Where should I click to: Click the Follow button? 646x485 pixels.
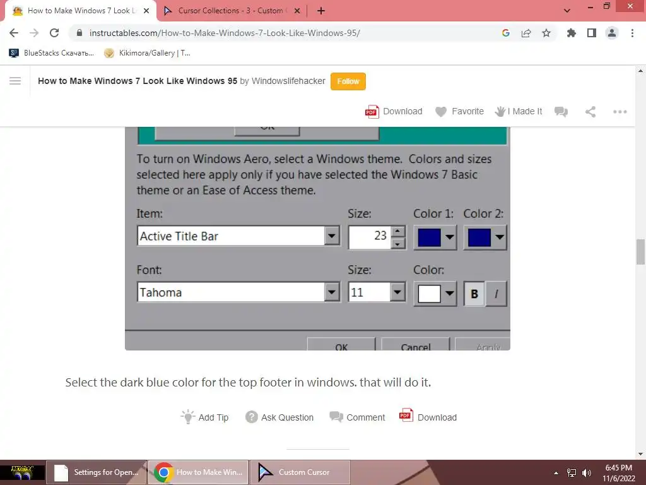[x=348, y=81]
